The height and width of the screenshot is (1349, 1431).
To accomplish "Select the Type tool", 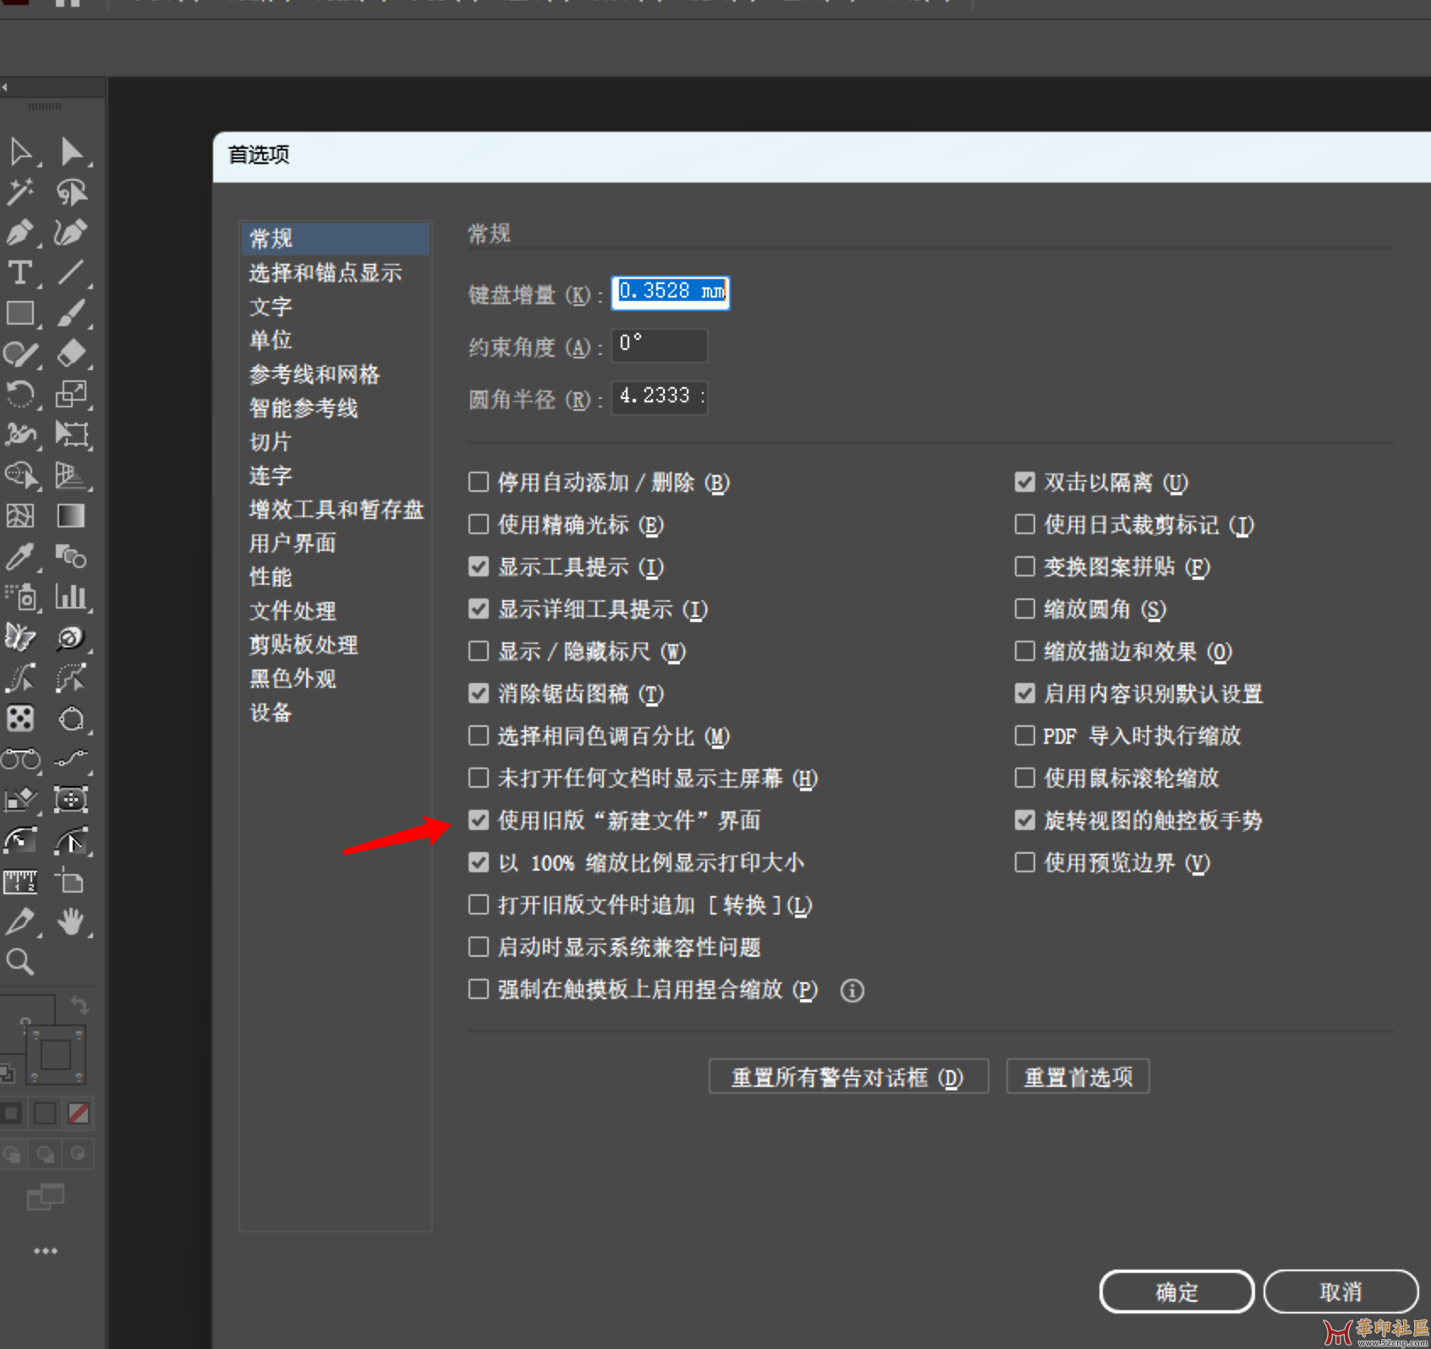I will (19, 273).
